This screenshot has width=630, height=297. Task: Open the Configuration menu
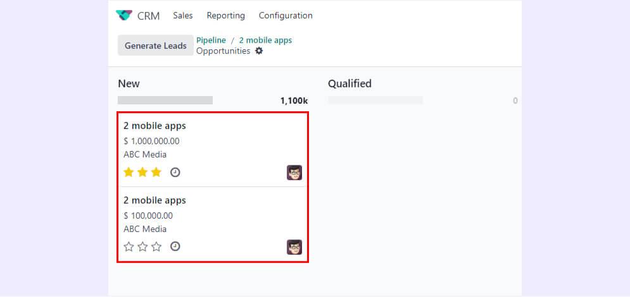(x=286, y=15)
